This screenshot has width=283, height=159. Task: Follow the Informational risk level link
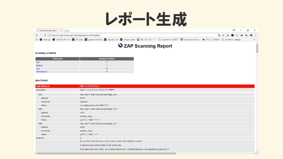click(41, 72)
